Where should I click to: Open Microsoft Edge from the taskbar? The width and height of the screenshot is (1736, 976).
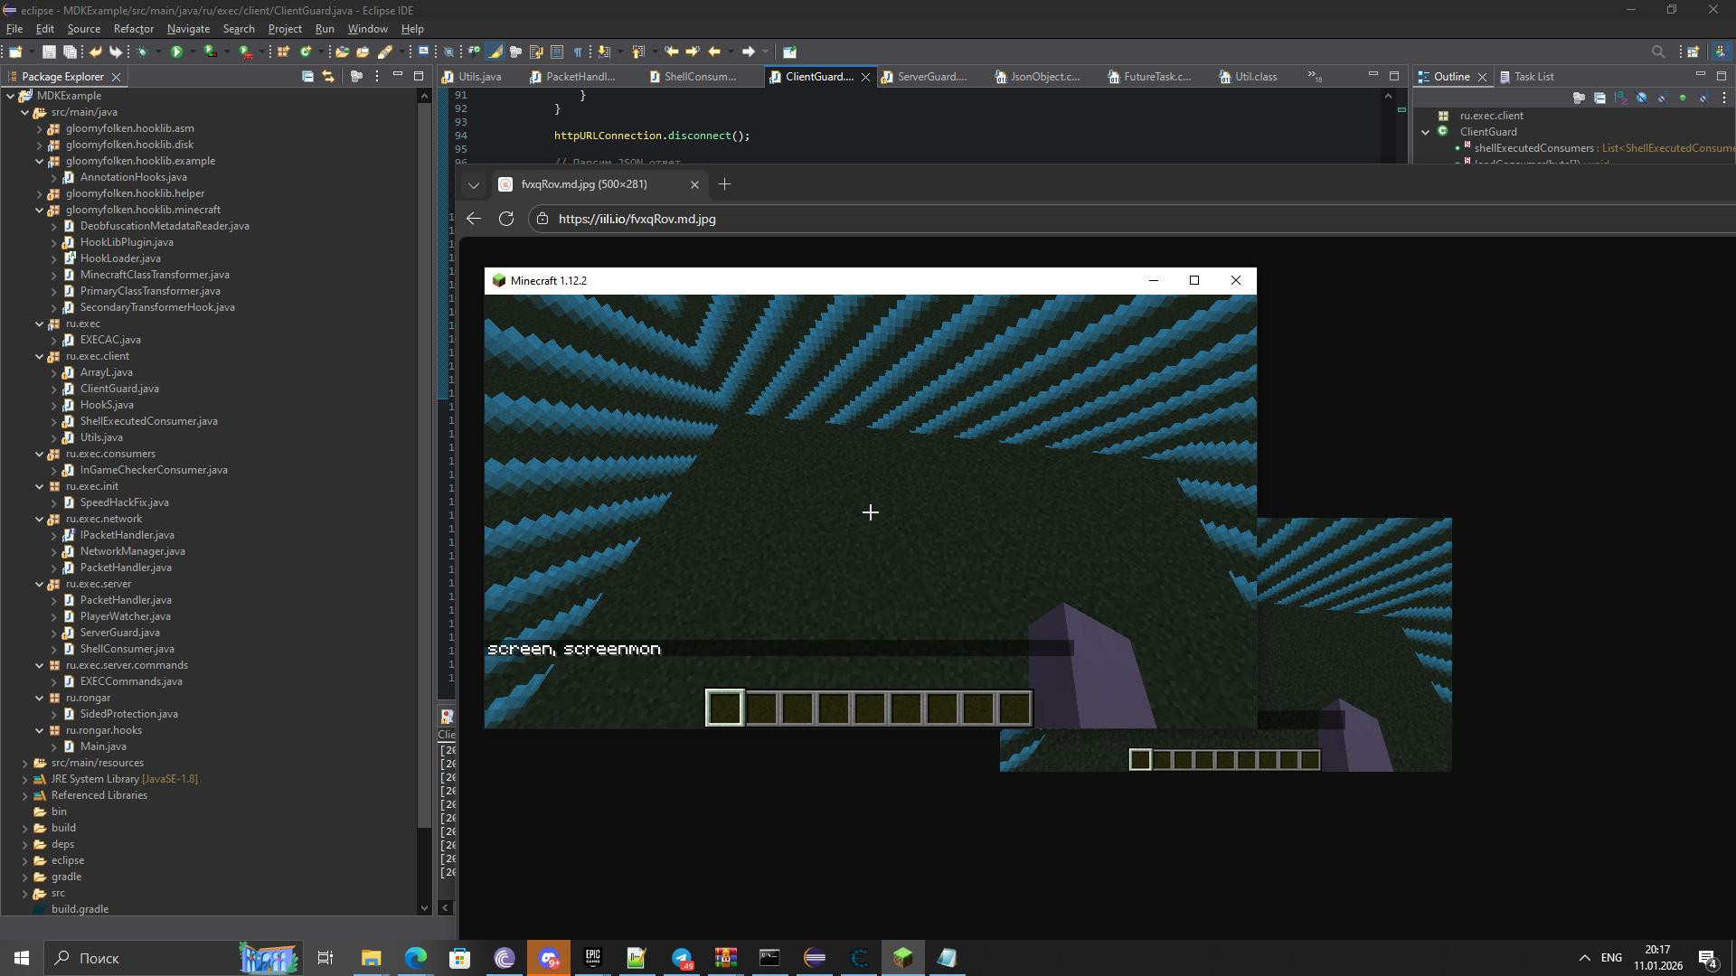coord(415,958)
